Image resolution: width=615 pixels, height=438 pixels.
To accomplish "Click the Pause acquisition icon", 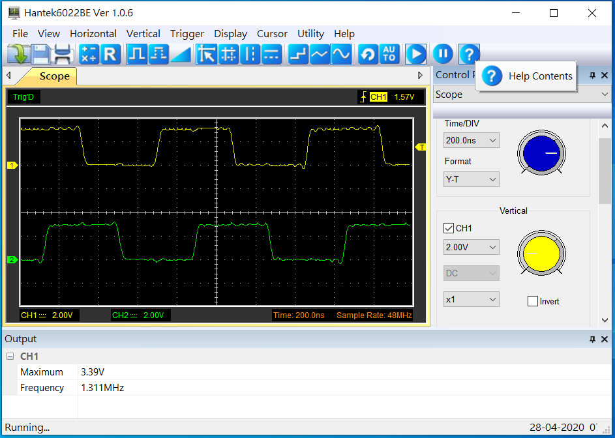I will coord(443,54).
